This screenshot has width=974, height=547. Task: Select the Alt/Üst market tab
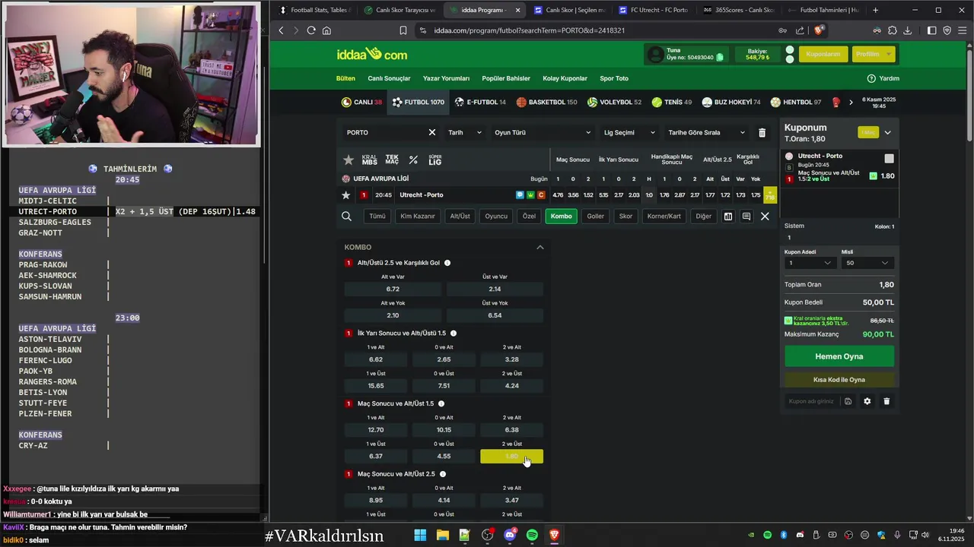[460, 217]
